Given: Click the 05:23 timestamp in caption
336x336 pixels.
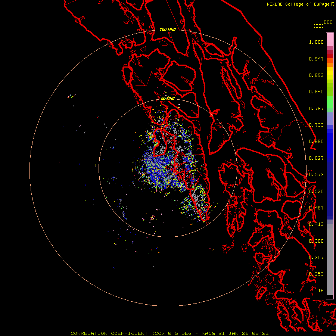Looking at the screenshot, I should coord(261,333).
